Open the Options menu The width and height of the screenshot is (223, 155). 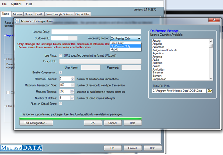point(16,4)
